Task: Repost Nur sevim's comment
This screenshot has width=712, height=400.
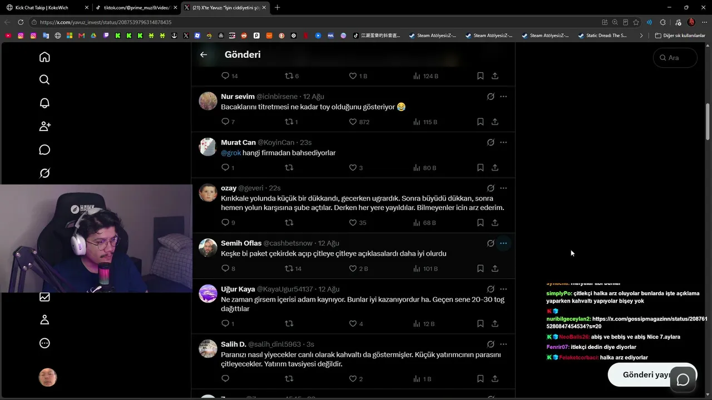Action: pos(289,122)
